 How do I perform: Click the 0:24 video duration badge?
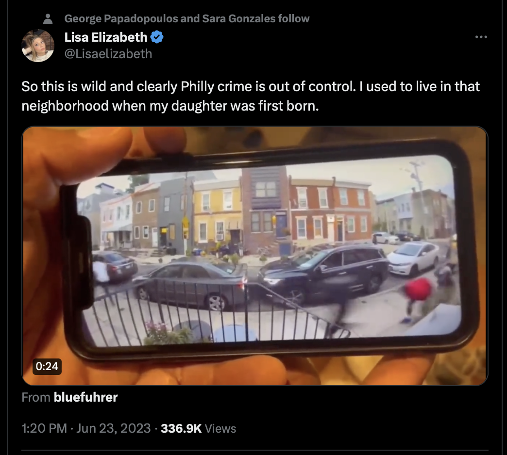(x=47, y=366)
